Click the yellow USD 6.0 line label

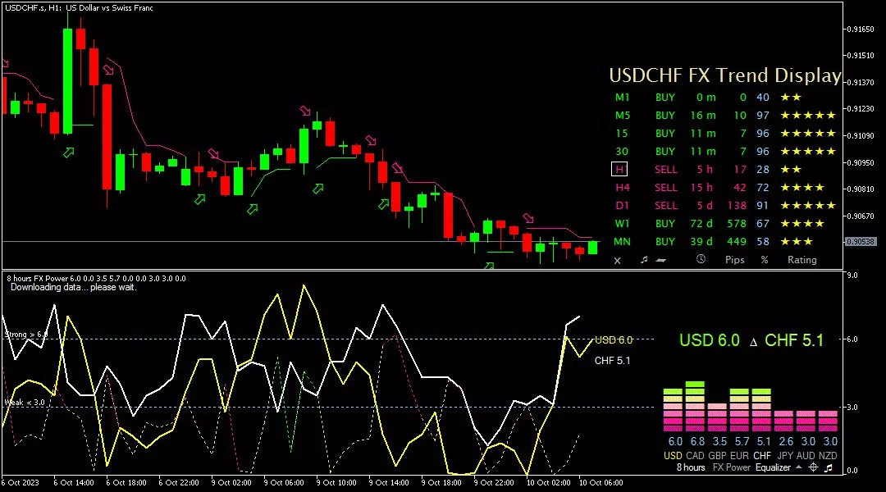pos(614,340)
